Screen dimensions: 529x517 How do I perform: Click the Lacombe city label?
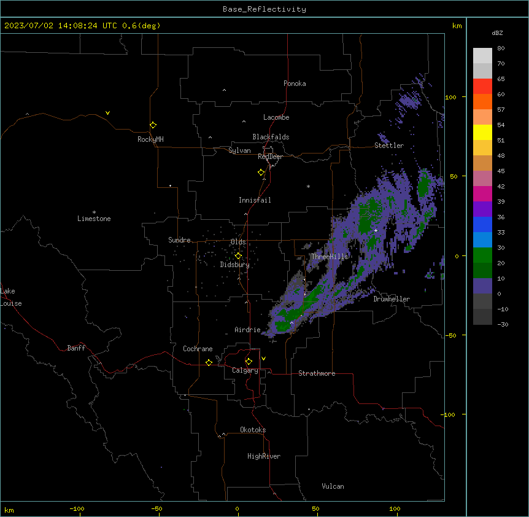[x=276, y=117]
